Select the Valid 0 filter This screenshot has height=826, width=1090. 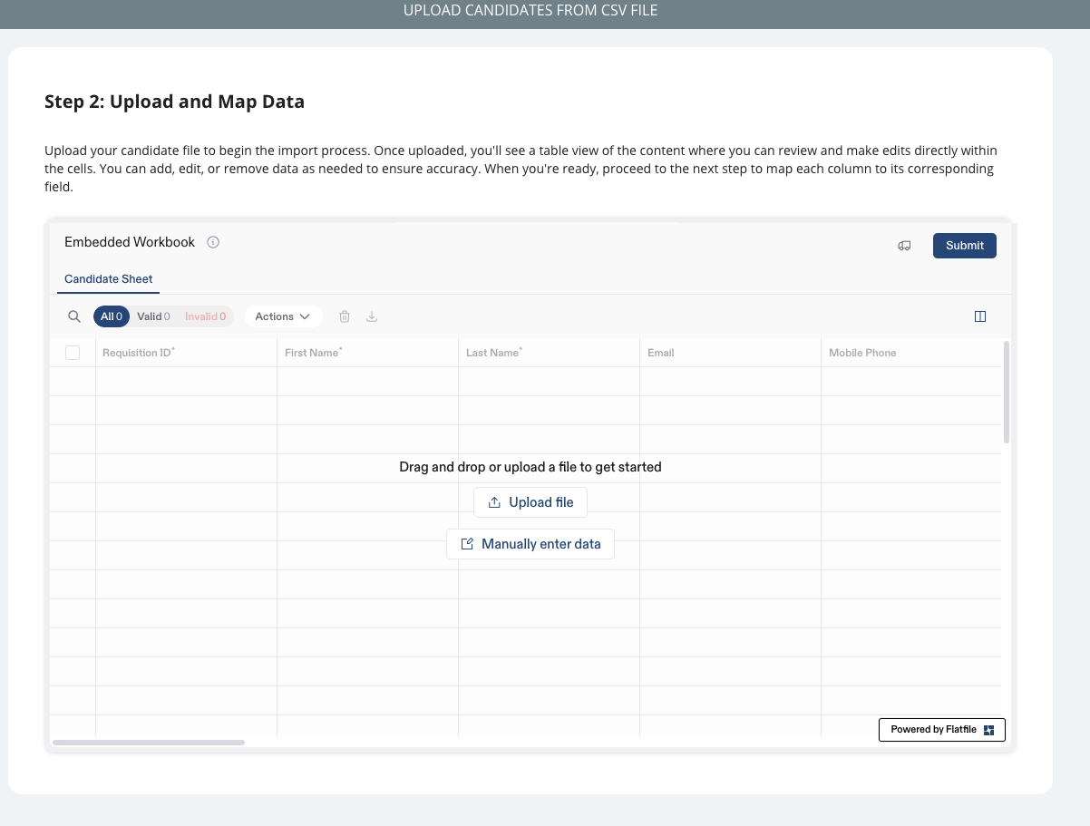153,316
